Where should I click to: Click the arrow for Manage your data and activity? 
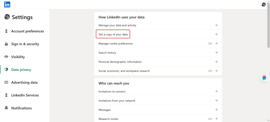tap(216, 25)
